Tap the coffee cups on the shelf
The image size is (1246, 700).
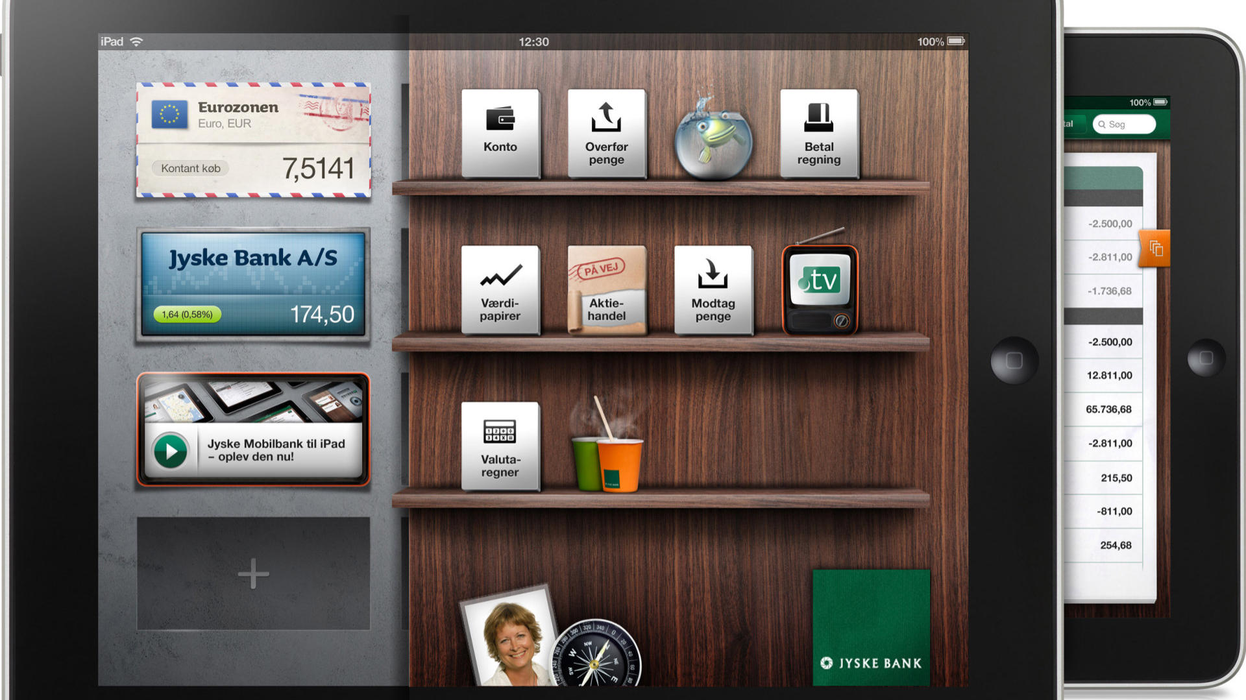pyautogui.click(x=607, y=454)
